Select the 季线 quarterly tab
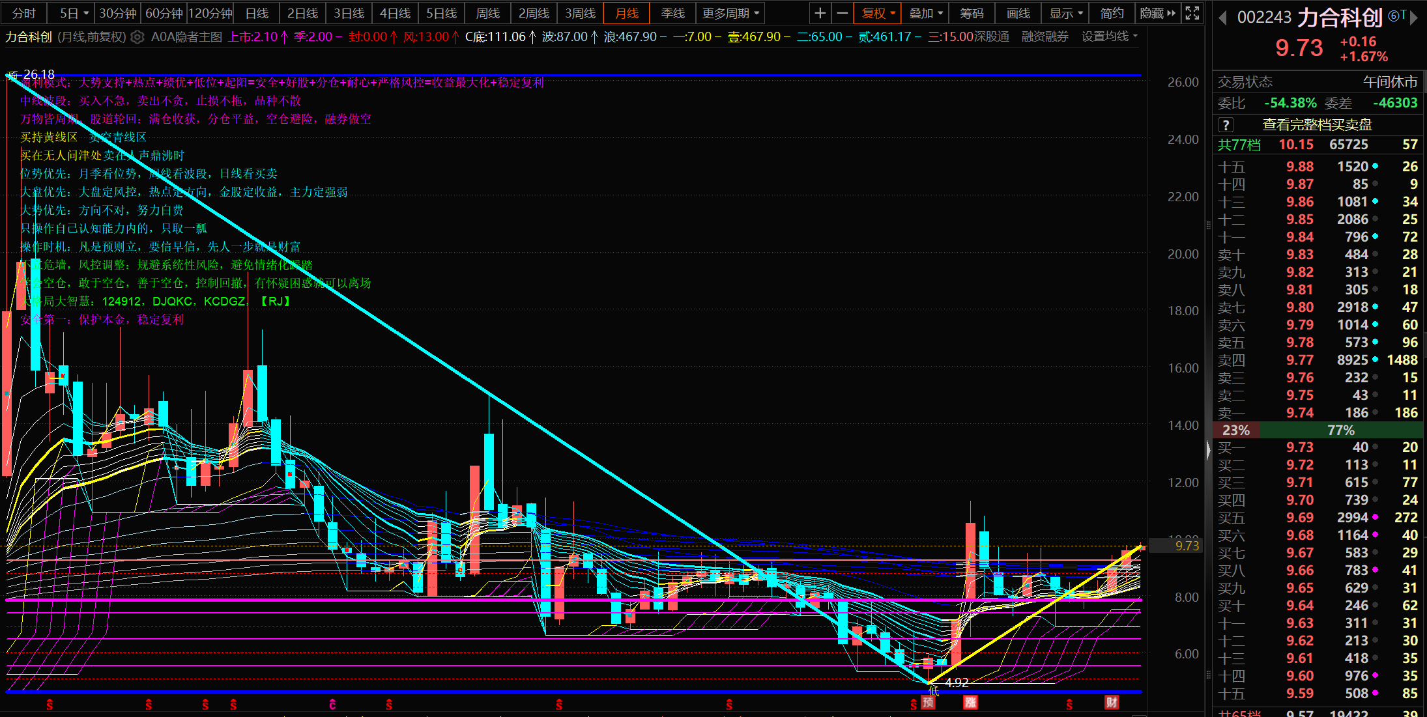This screenshot has width=1427, height=717. (672, 13)
